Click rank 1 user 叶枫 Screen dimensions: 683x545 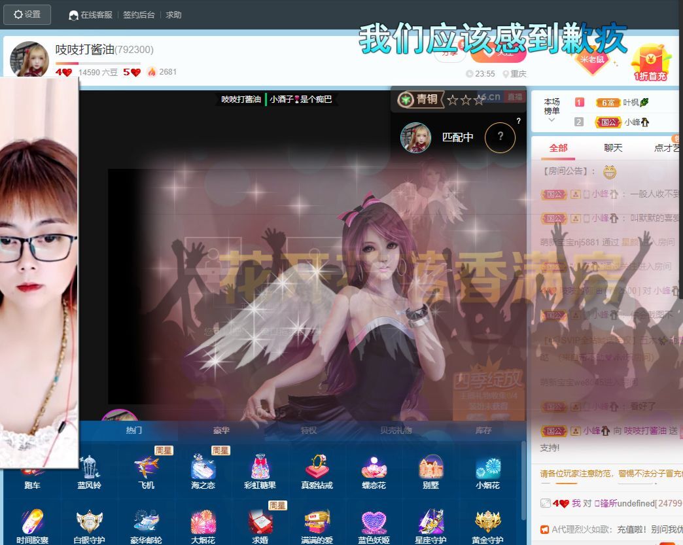[636, 102]
